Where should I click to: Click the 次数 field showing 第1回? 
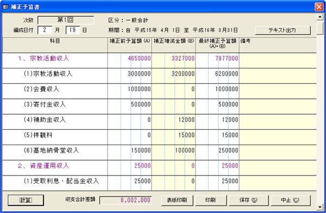(66, 20)
